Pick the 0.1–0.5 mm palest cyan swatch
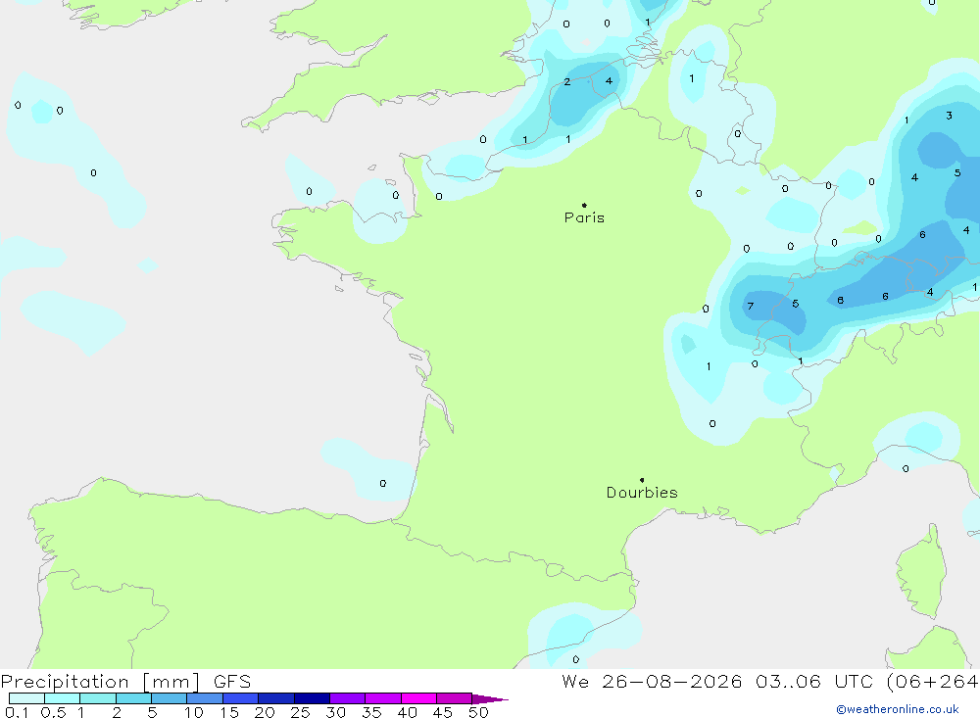 pos(26,698)
